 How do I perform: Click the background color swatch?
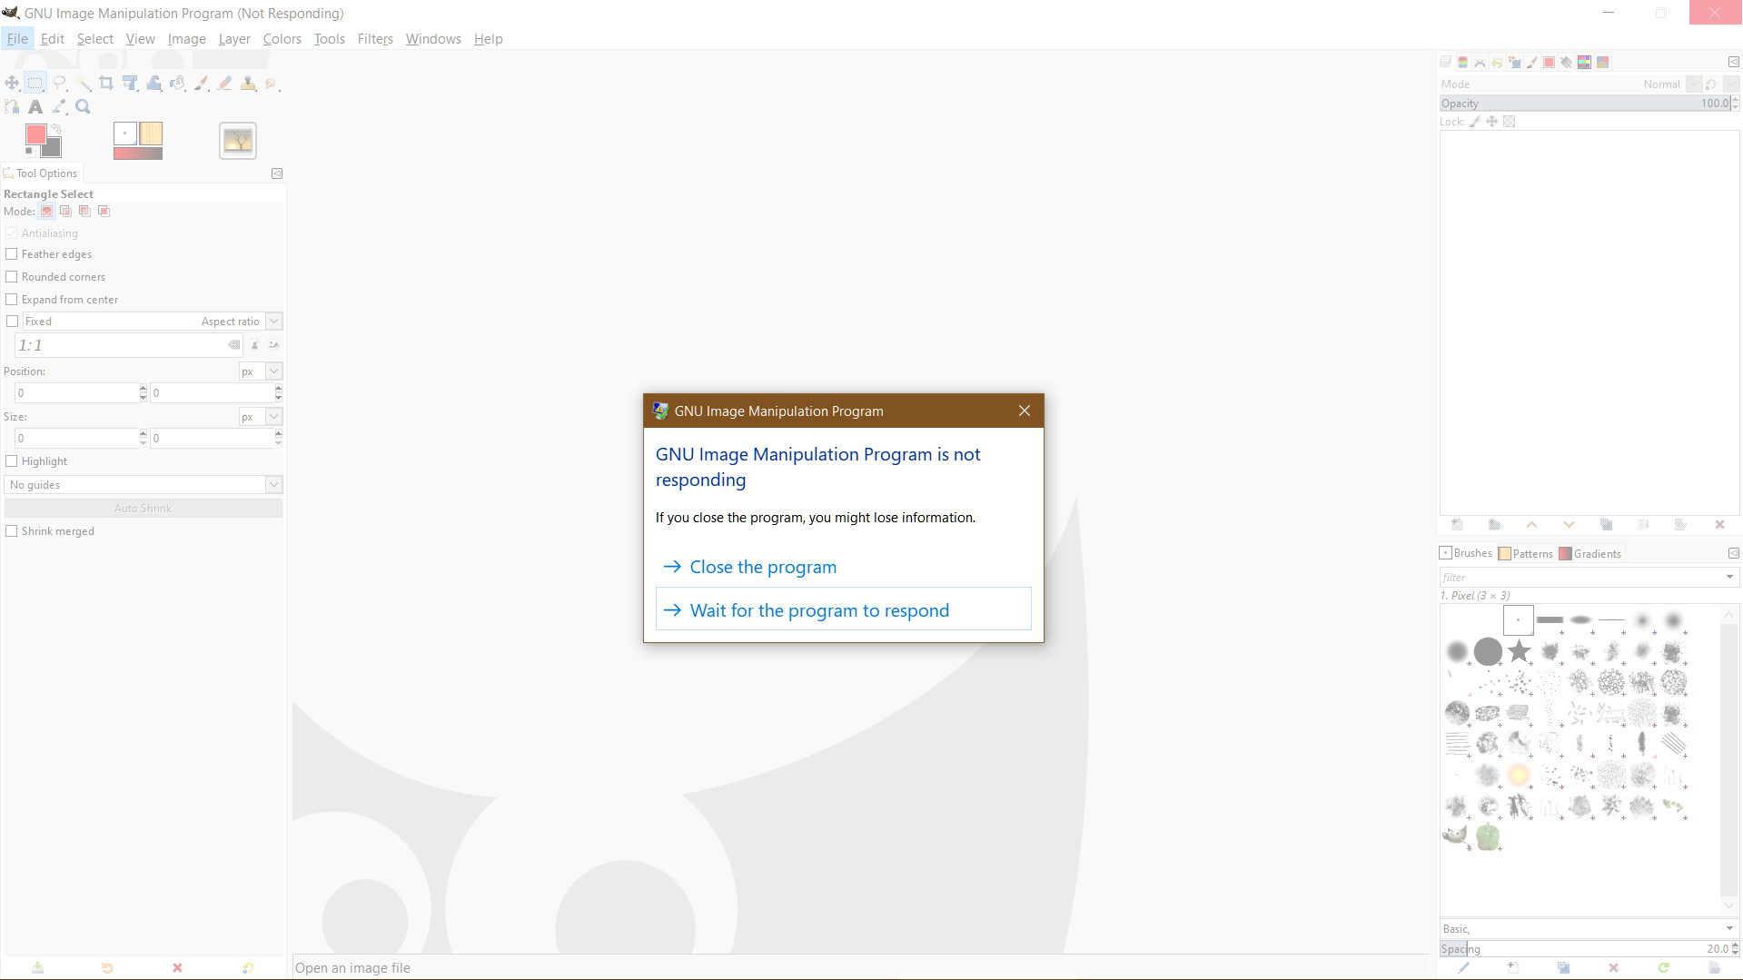pyautogui.click(x=53, y=148)
